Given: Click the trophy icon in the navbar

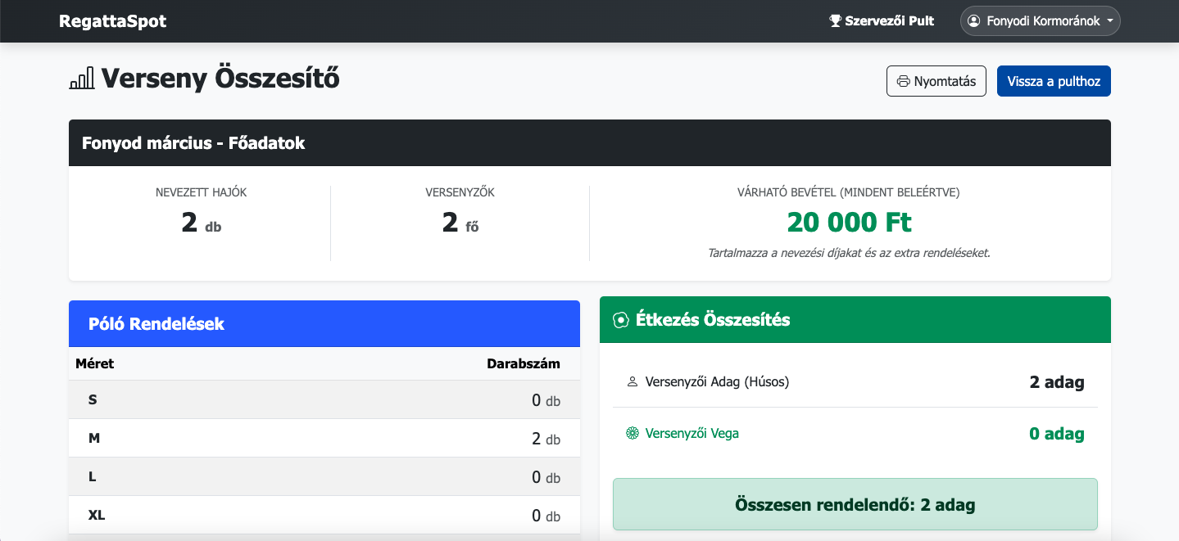Looking at the screenshot, I should 835,21.
